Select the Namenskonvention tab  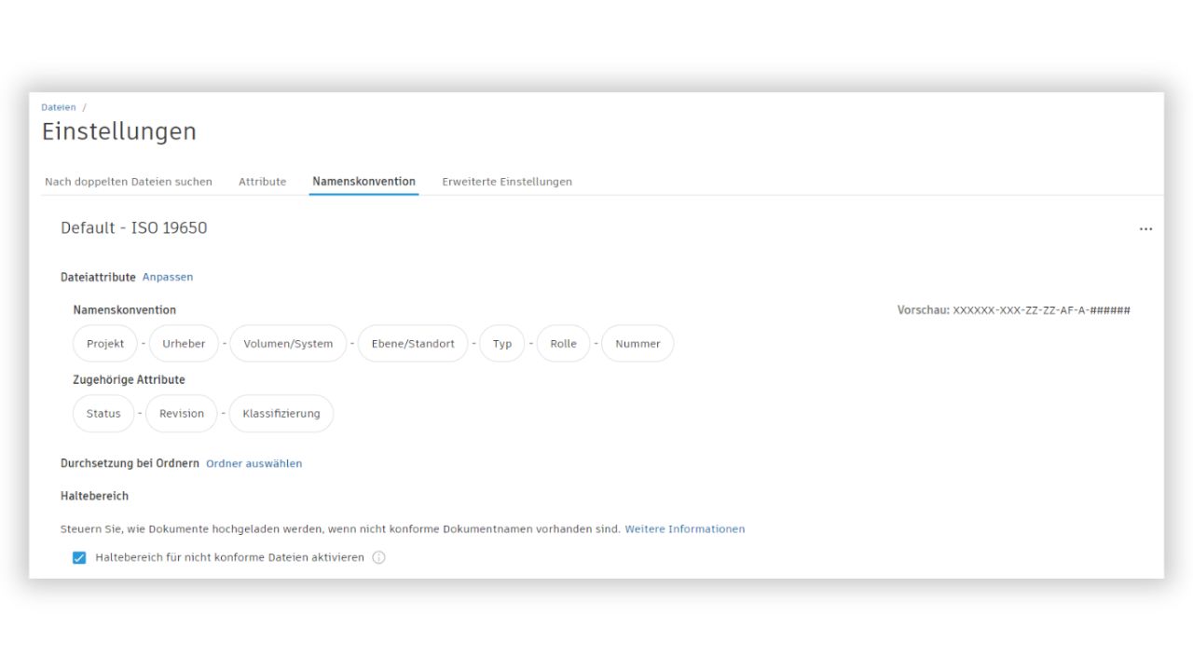point(363,182)
